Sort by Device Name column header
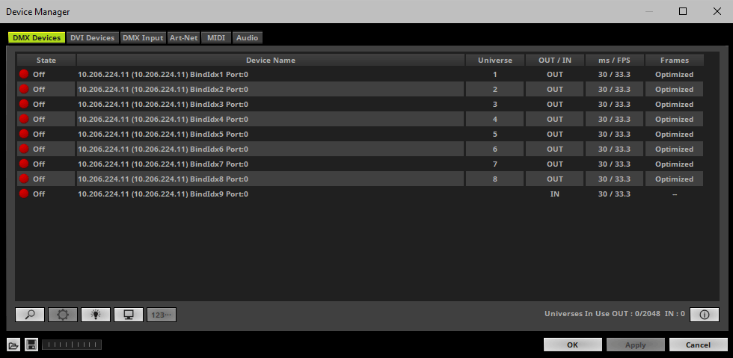This screenshot has height=358, width=733. click(271, 60)
